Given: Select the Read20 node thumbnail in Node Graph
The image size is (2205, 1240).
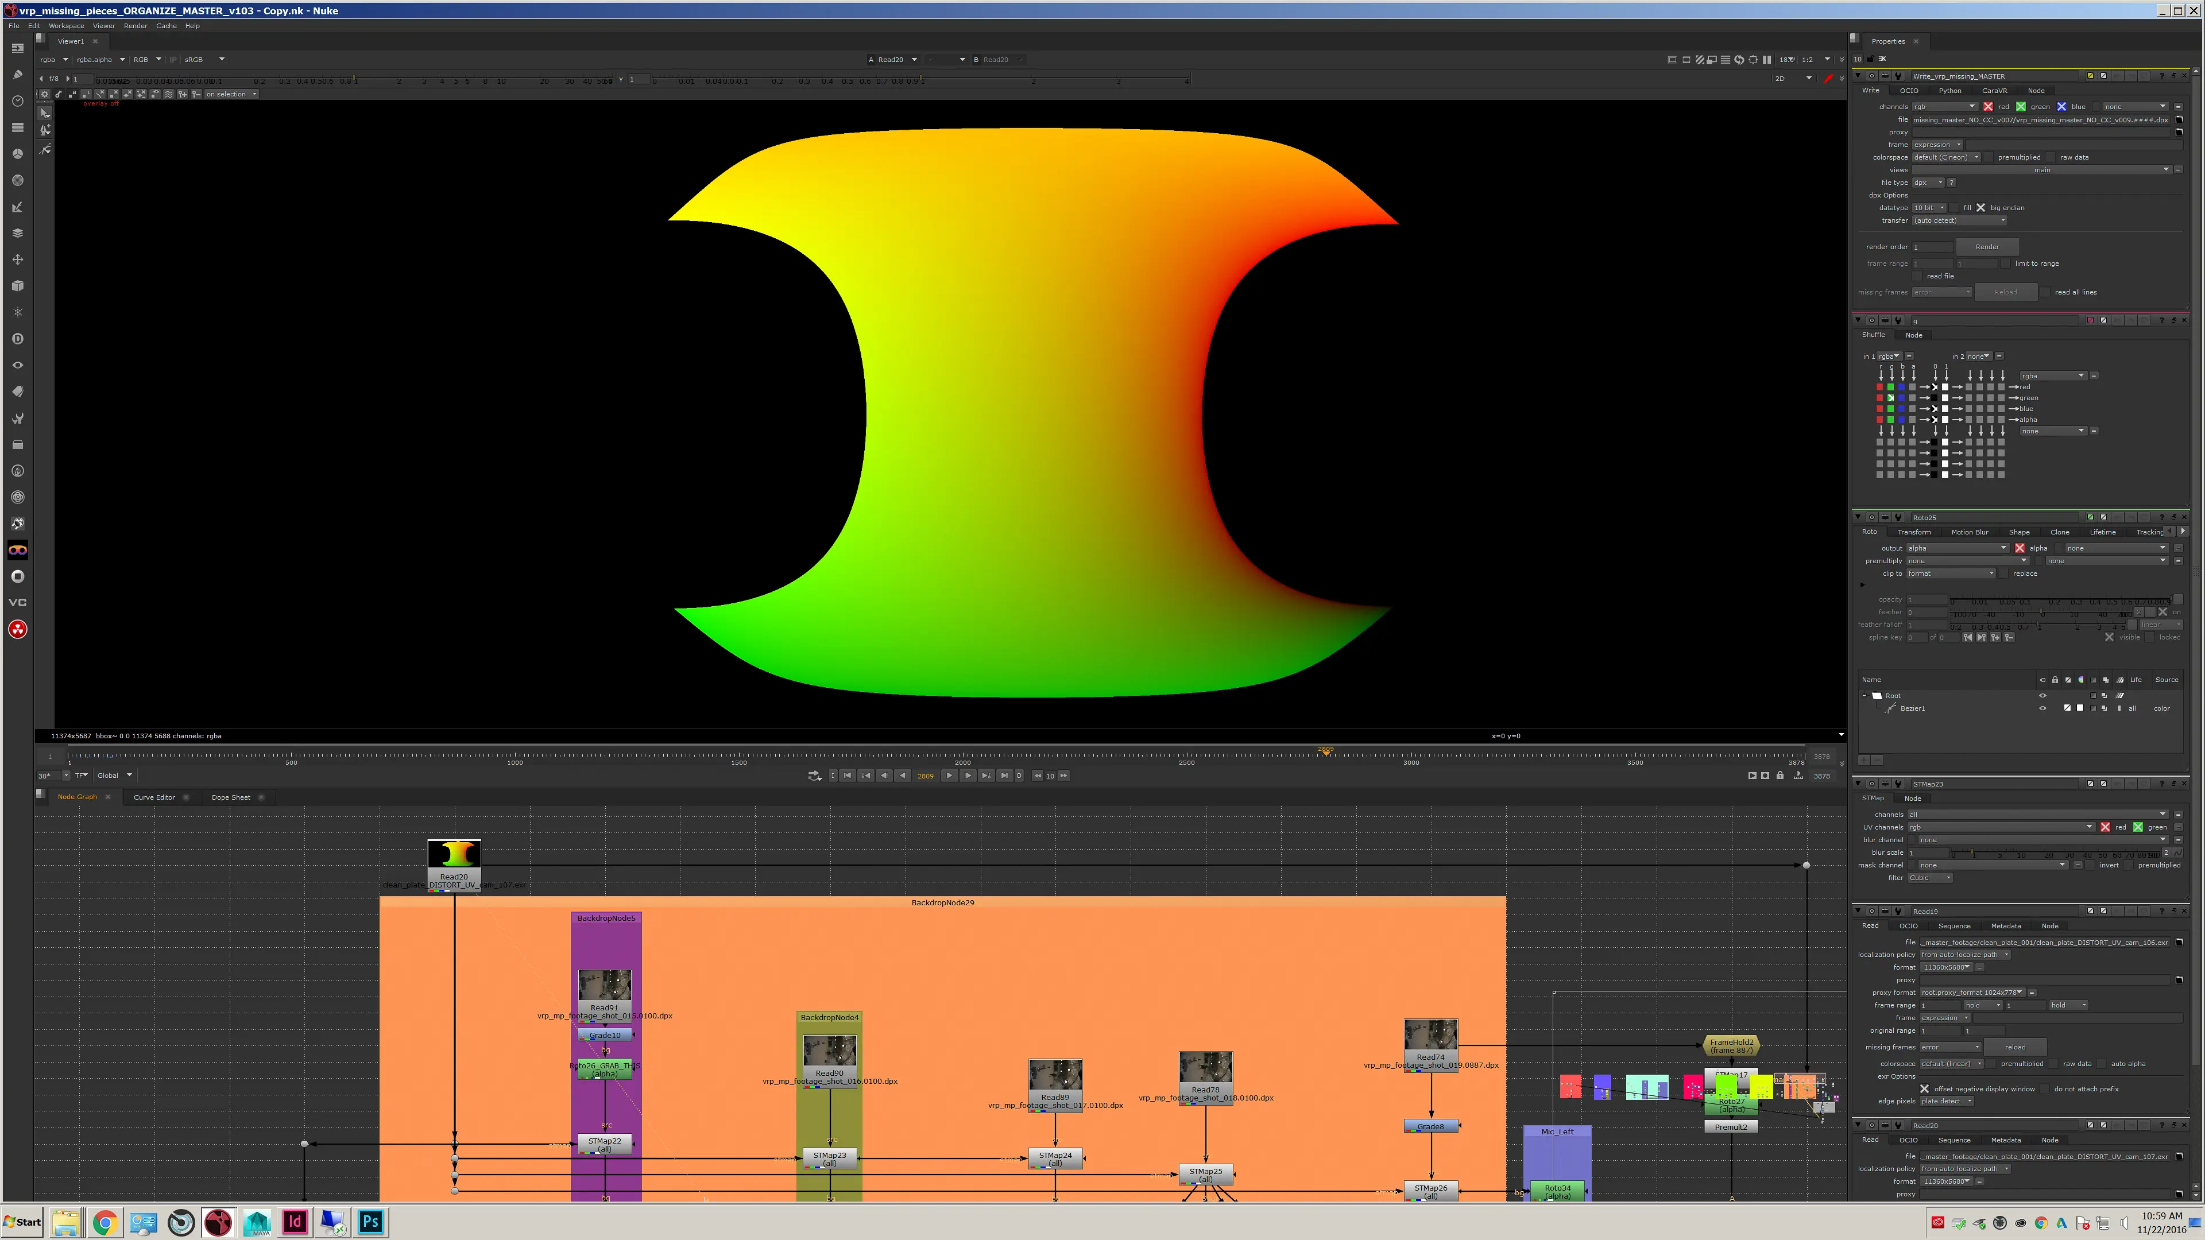Looking at the screenshot, I should tap(454, 854).
